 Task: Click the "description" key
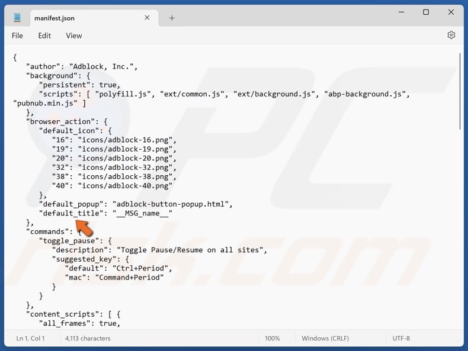(80, 250)
